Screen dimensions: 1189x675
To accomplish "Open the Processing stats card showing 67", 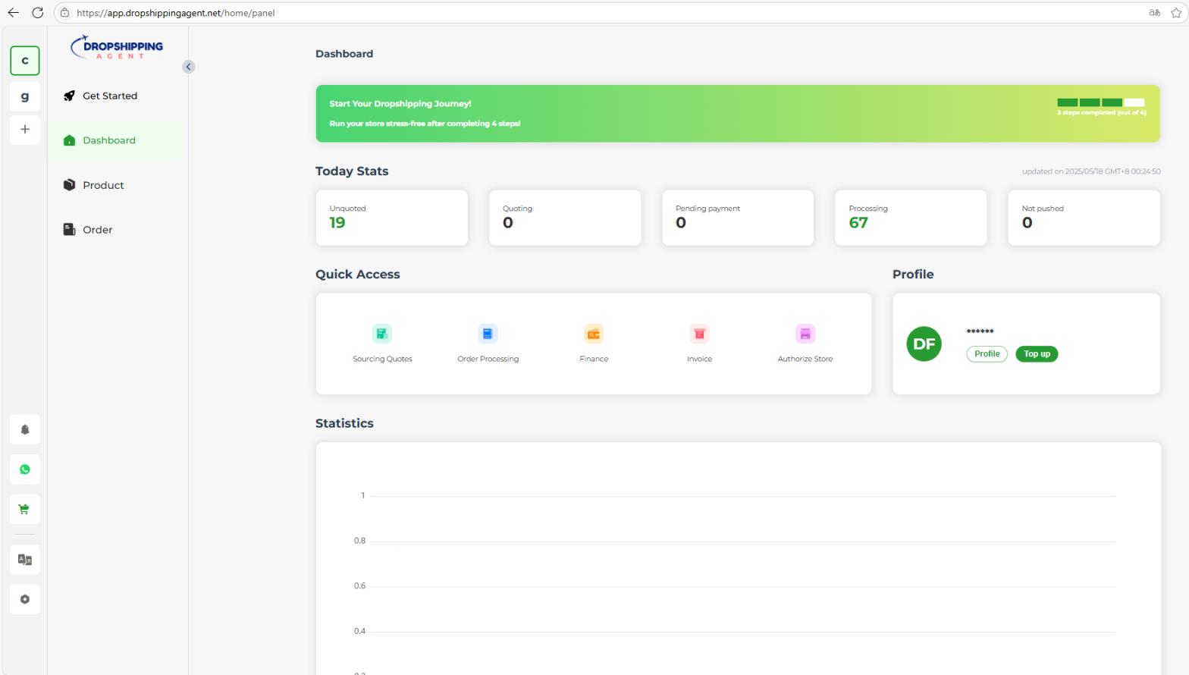I will (911, 218).
